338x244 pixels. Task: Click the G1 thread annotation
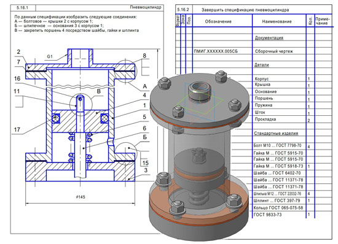50,56
